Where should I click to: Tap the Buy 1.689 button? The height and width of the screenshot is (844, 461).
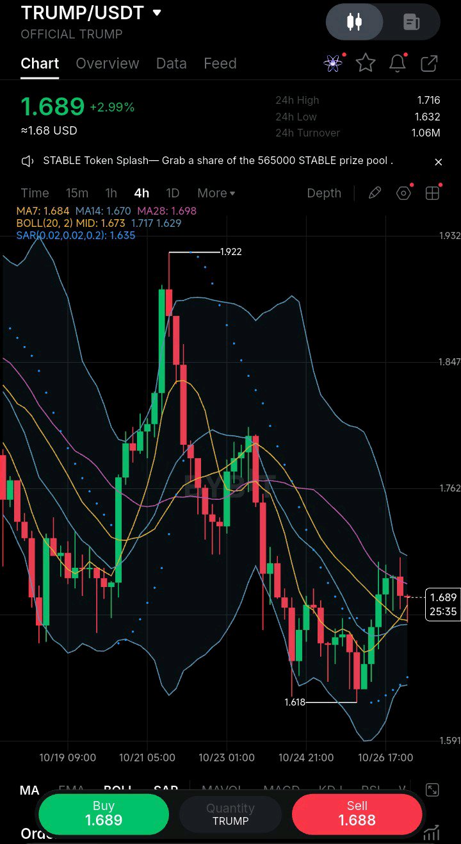(104, 813)
